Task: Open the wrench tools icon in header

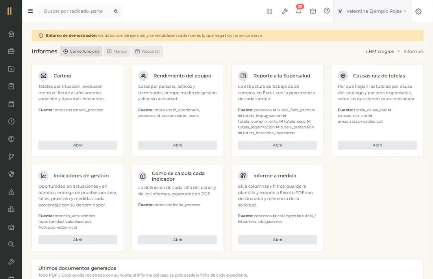Action: [x=285, y=11]
